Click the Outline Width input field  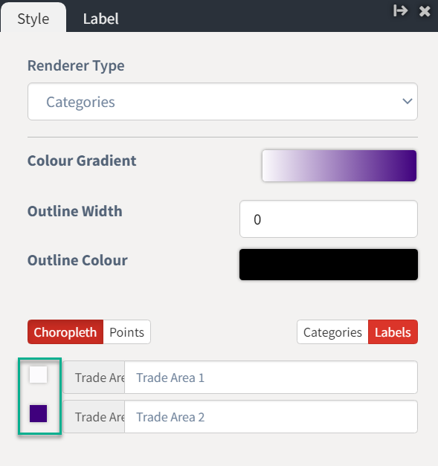point(329,219)
